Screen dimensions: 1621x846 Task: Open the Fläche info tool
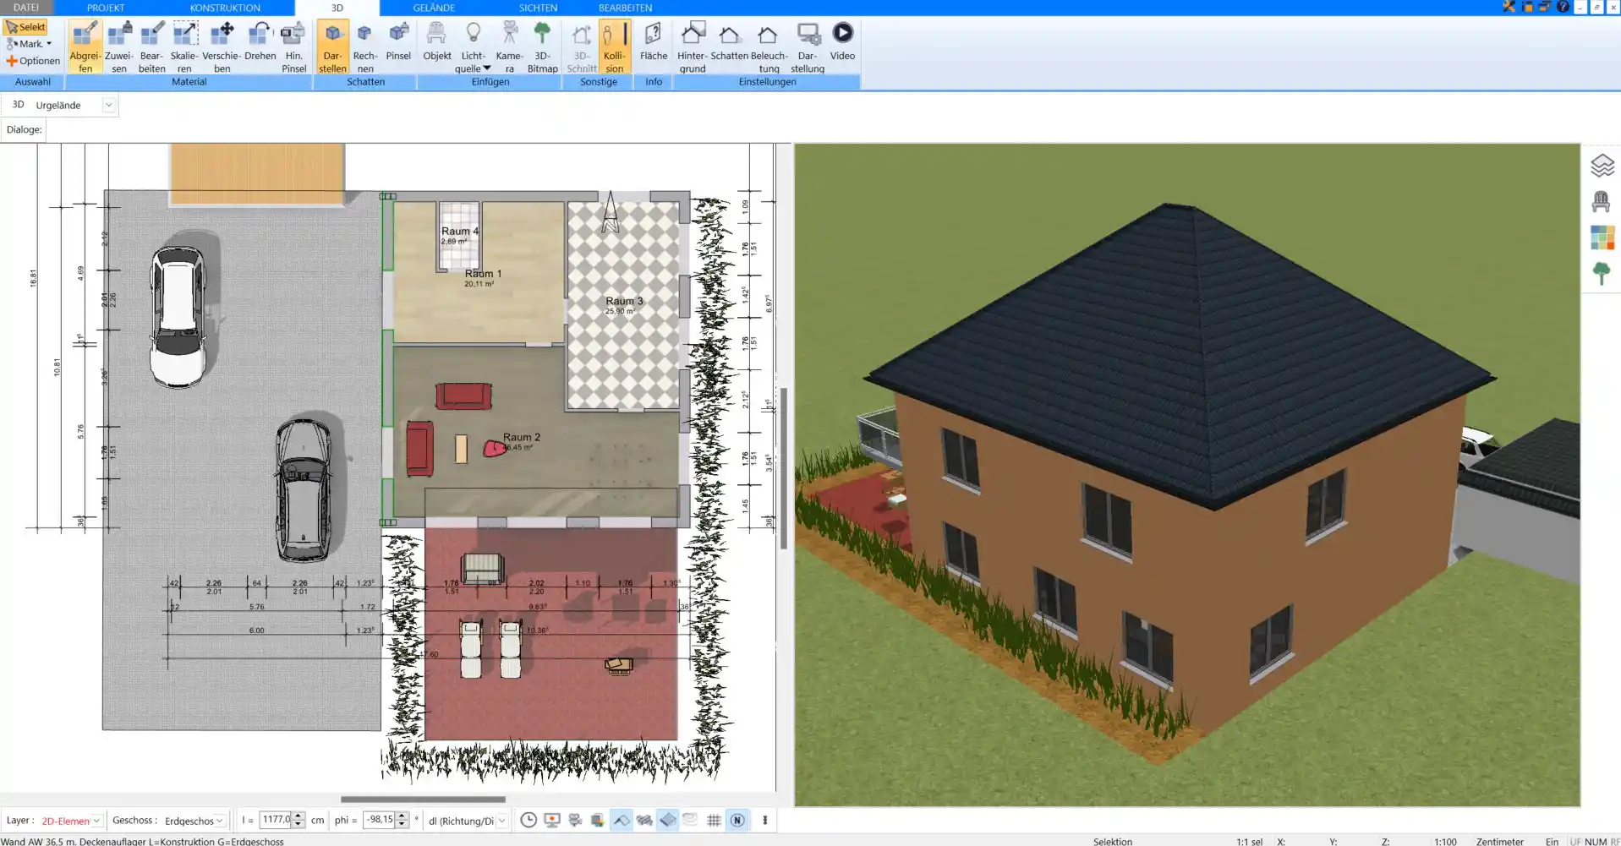(653, 41)
